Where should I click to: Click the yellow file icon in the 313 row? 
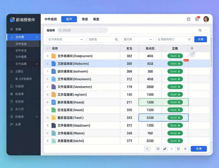(x=54, y=118)
